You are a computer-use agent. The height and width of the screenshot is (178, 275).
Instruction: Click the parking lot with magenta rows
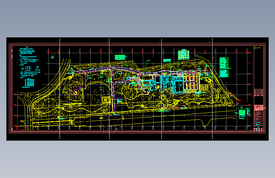point(193,82)
